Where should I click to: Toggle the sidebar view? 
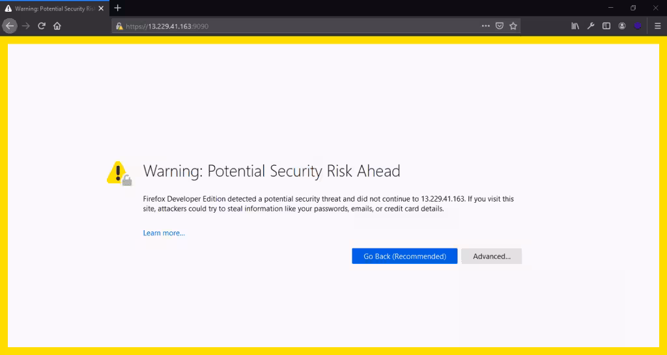click(x=606, y=26)
